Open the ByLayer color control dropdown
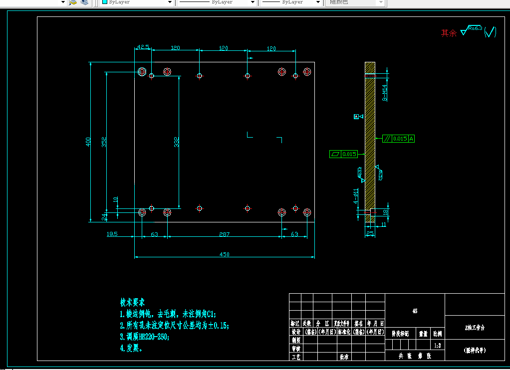This screenshot has height=370, width=510. (x=170, y=2)
